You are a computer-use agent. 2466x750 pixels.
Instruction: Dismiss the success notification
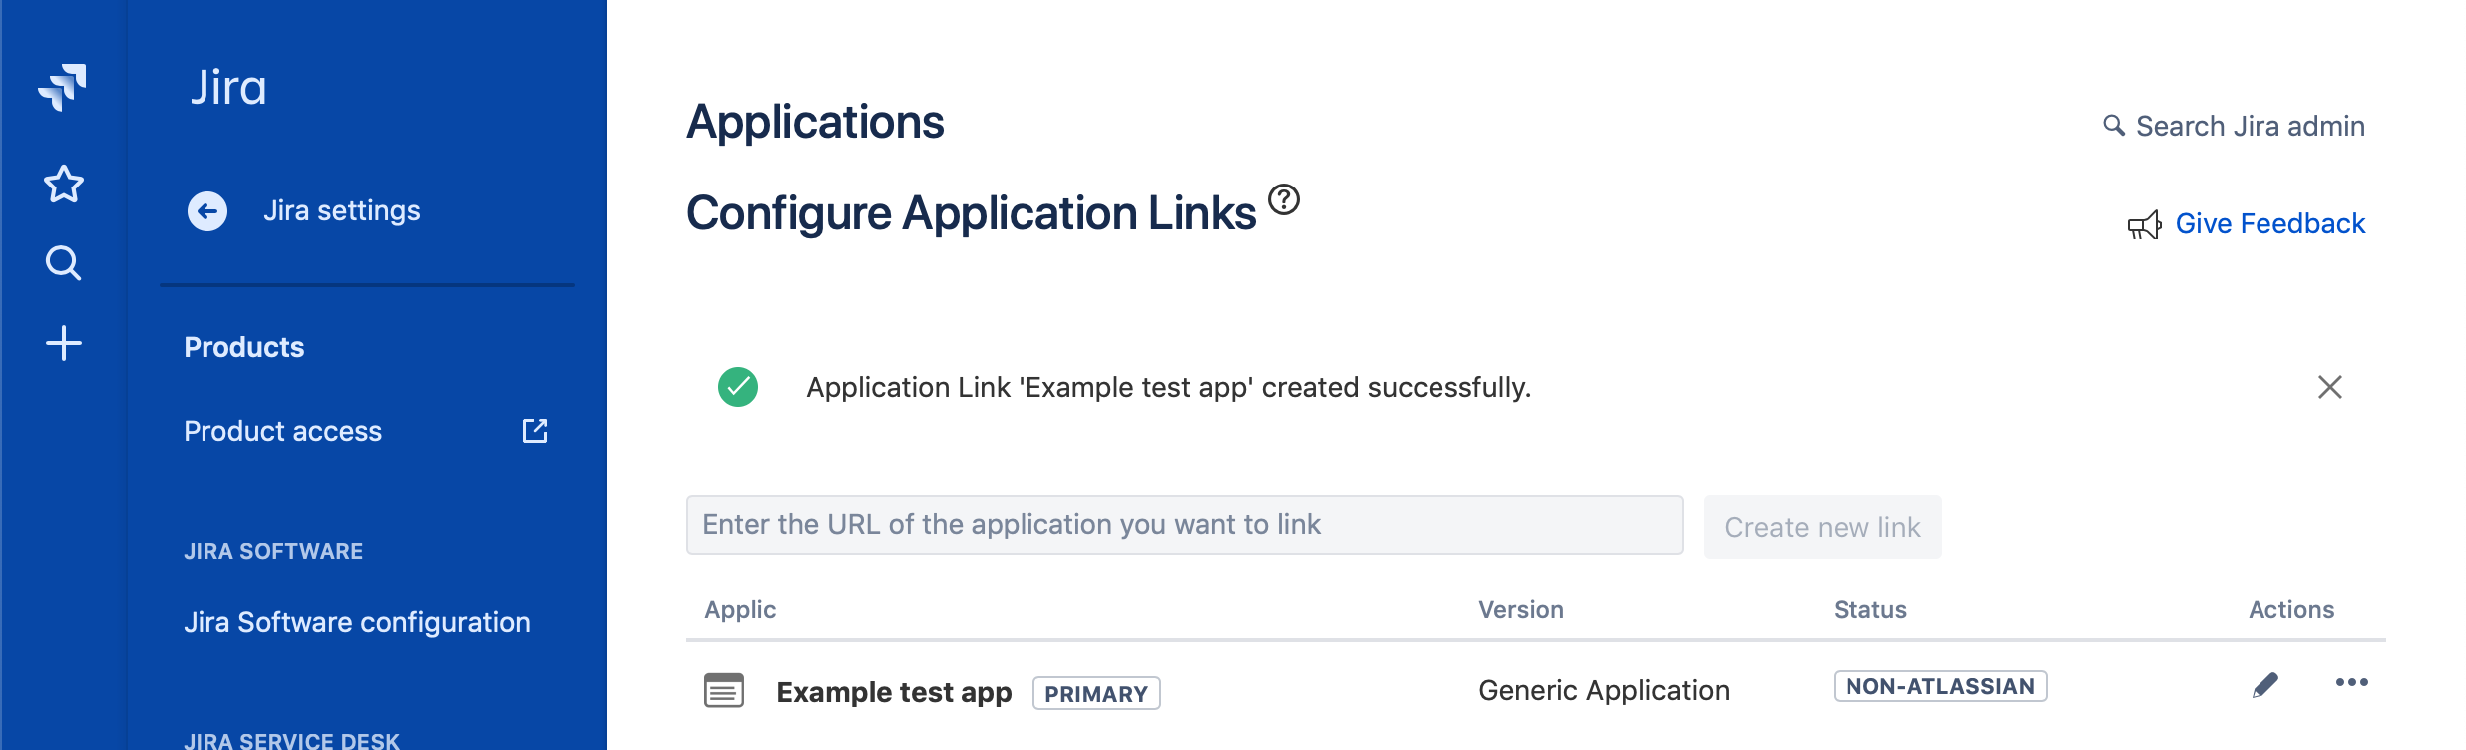click(x=2330, y=387)
